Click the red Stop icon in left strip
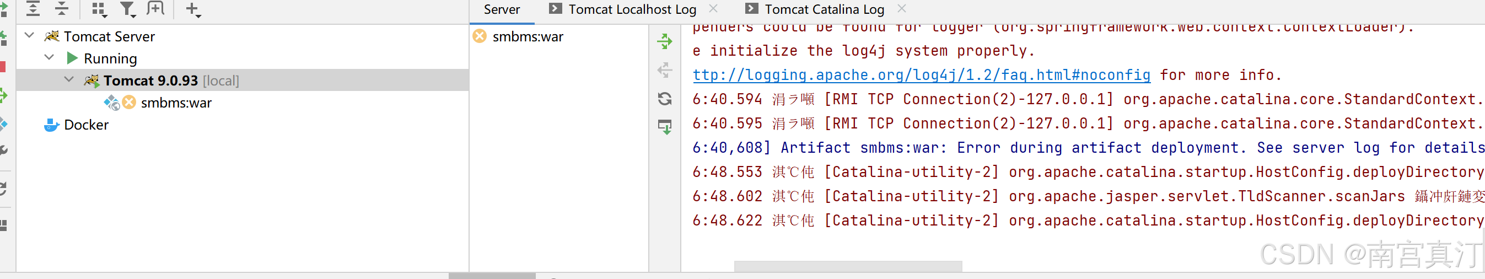 pyautogui.click(x=2, y=67)
